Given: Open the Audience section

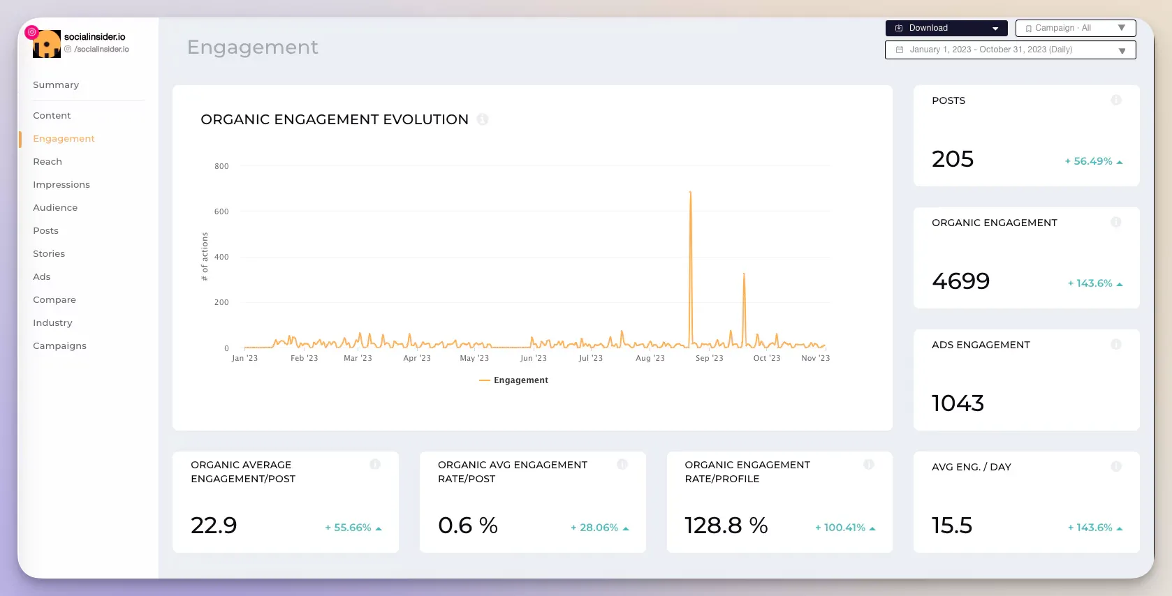Looking at the screenshot, I should coord(55,208).
